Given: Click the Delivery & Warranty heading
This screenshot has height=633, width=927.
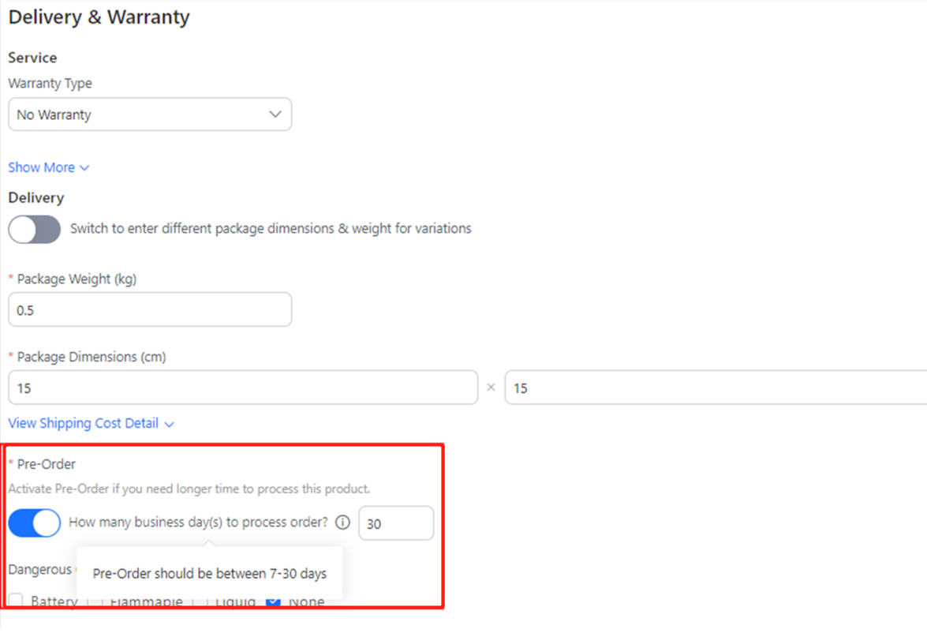Looking at the screenshot, I should tap(99, 17).
